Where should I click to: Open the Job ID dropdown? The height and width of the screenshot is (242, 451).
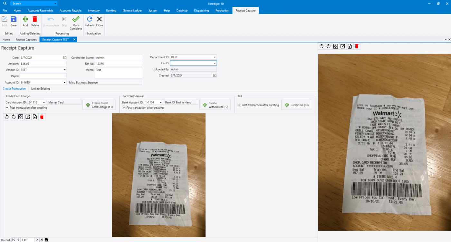pyautogui.click(x=215, y=63)
